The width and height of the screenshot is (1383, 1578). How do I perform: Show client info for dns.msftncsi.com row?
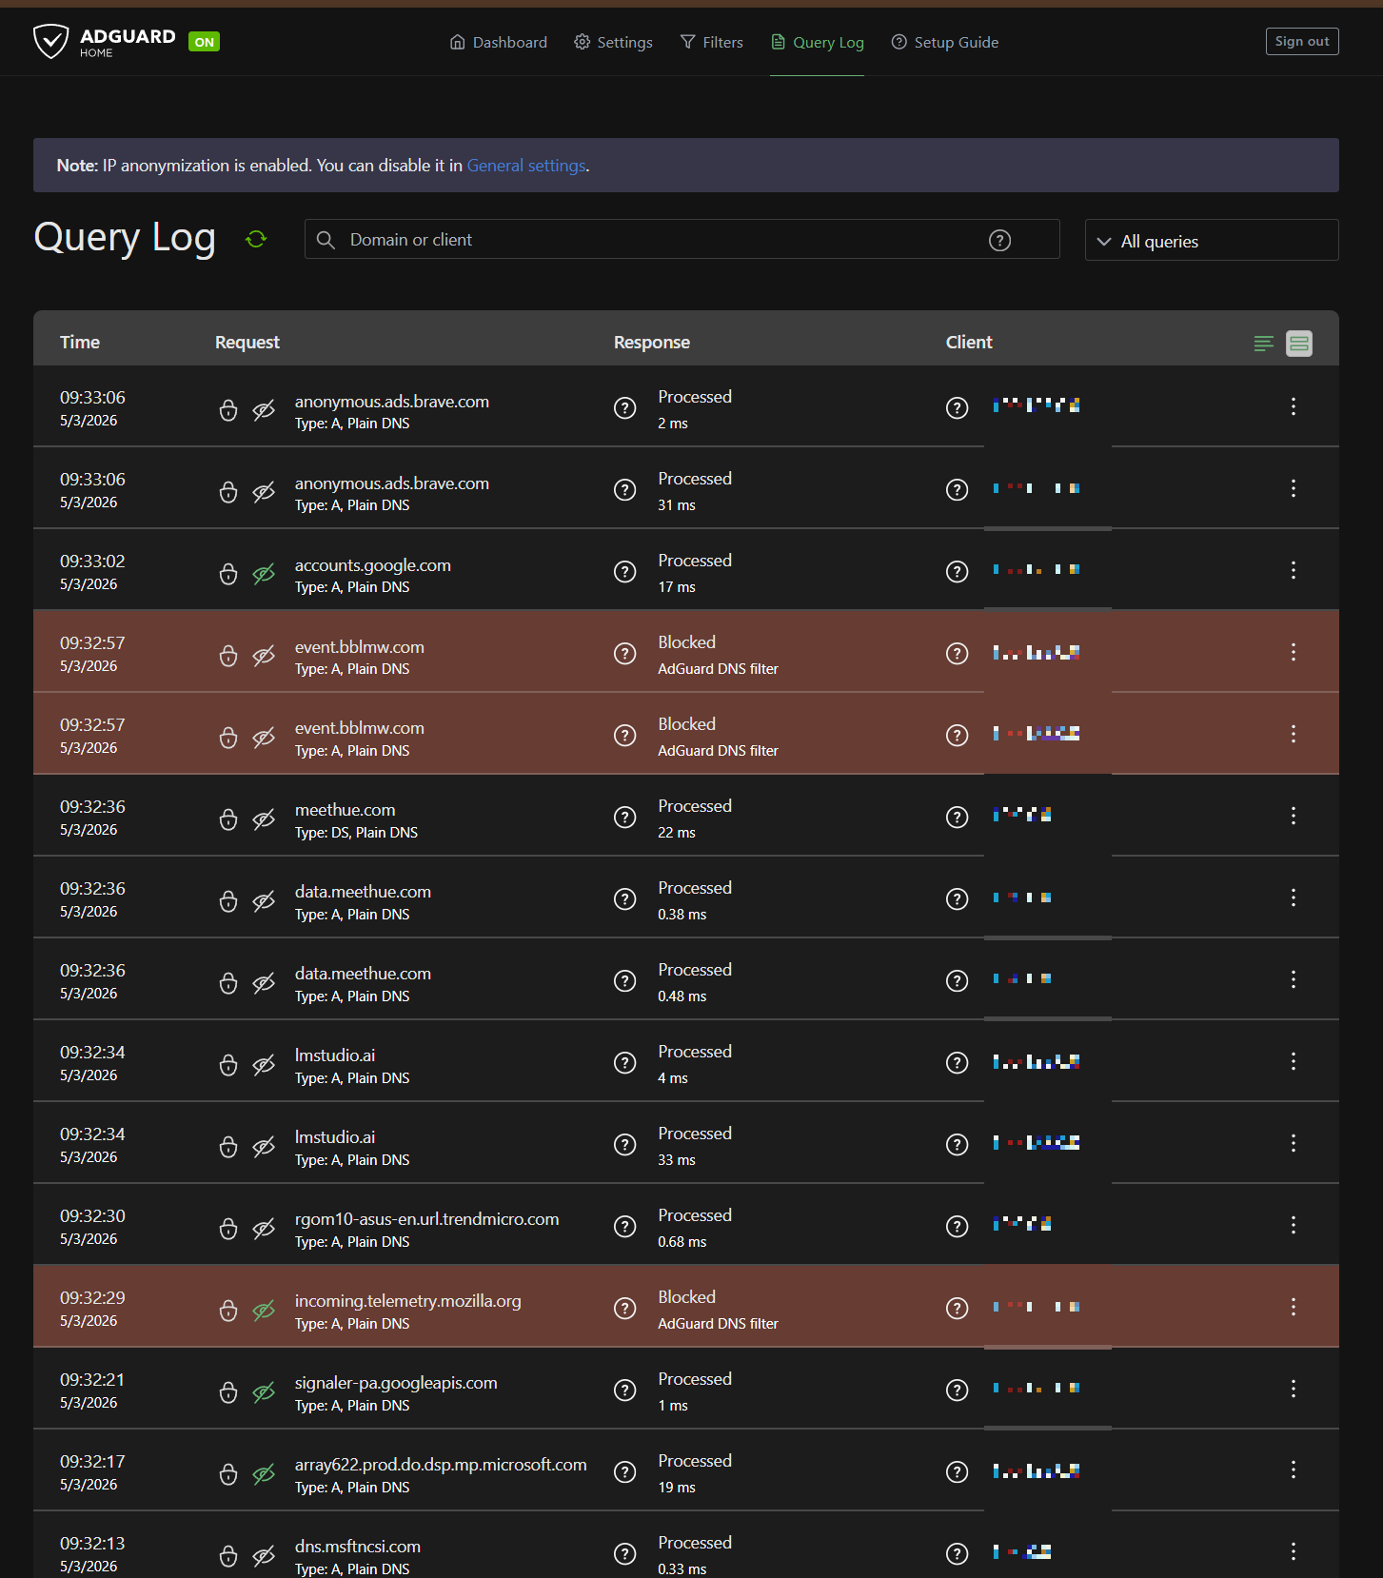[x=957, y=1554]
